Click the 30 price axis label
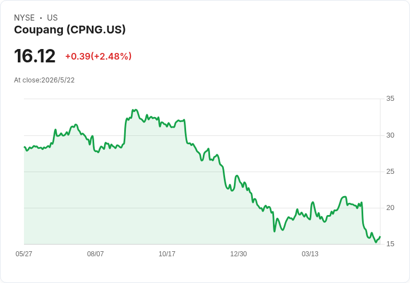This screenshot has width=410, height=283. (x=390, y=135)
